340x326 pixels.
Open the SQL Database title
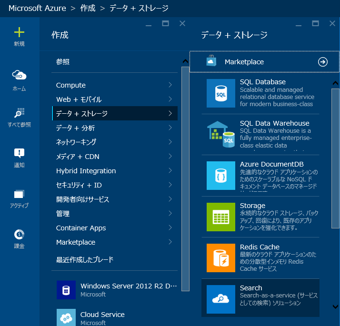click(262, 82)
